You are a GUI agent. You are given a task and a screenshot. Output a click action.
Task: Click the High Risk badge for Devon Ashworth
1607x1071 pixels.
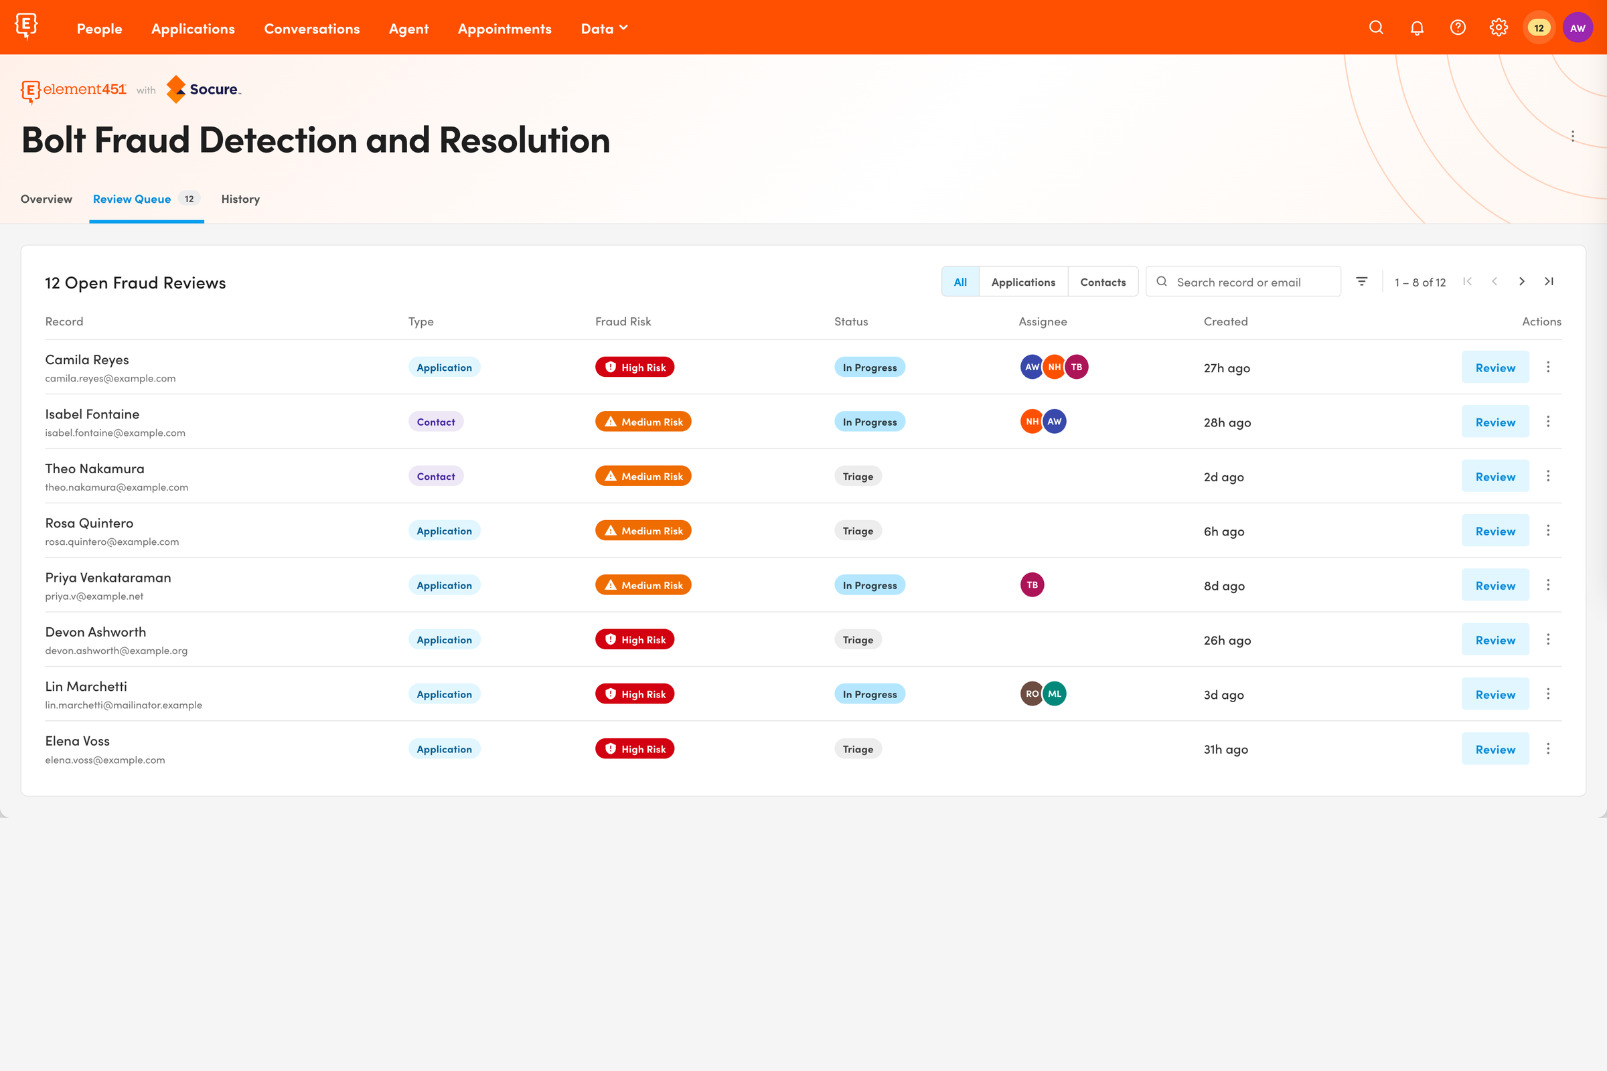click(635, 639)
